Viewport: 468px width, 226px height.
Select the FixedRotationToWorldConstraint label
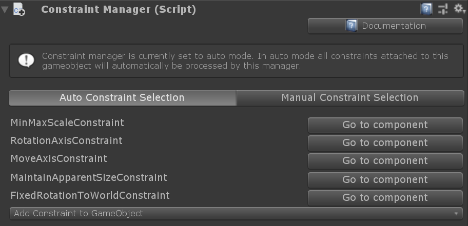90,195
